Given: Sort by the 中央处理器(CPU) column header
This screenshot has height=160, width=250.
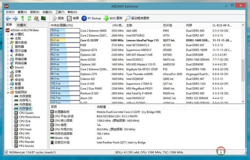Looking at the screenshot, I should tap(79, 25).
